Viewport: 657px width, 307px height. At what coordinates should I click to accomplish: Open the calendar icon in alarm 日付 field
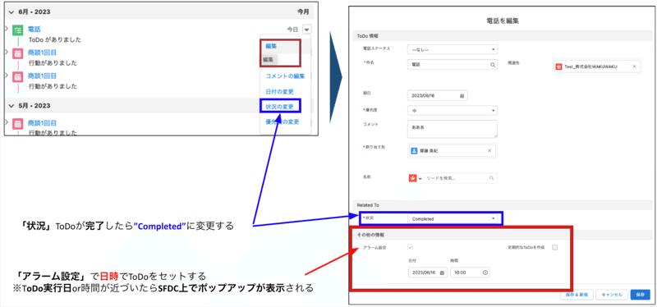tap(442, 273)
